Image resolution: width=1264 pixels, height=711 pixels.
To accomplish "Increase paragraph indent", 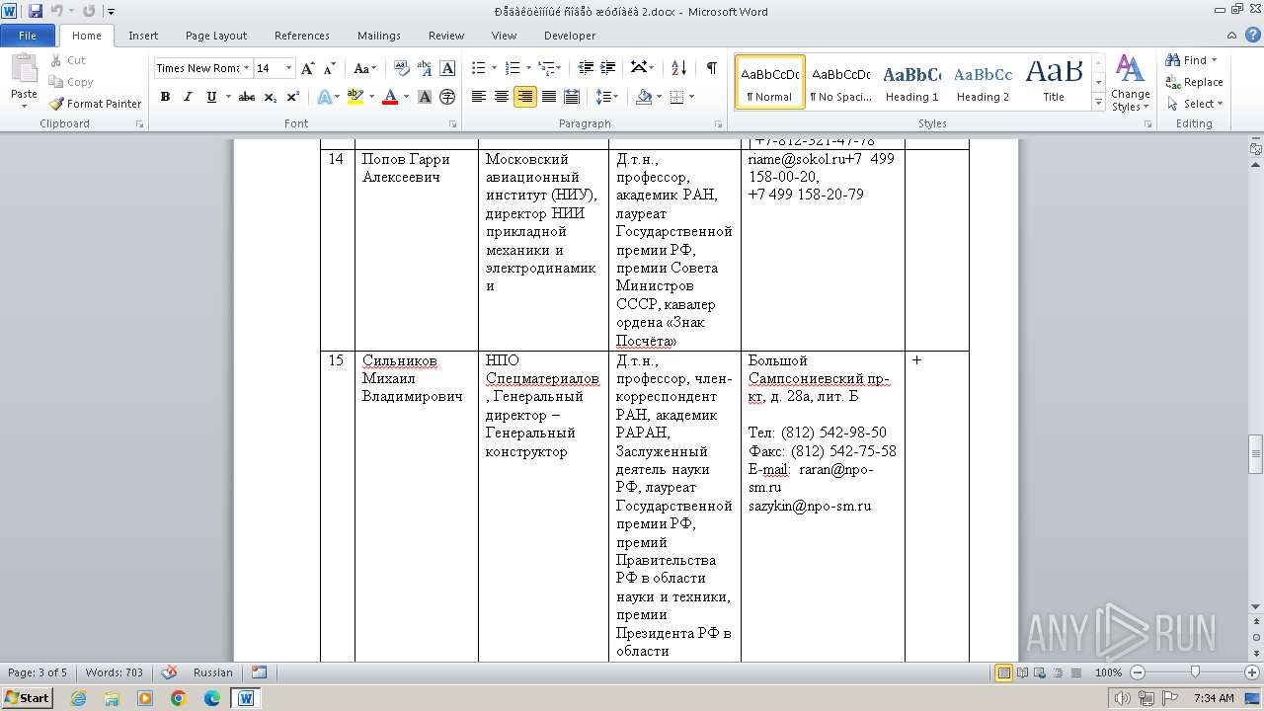I will [x=608, y=68].
